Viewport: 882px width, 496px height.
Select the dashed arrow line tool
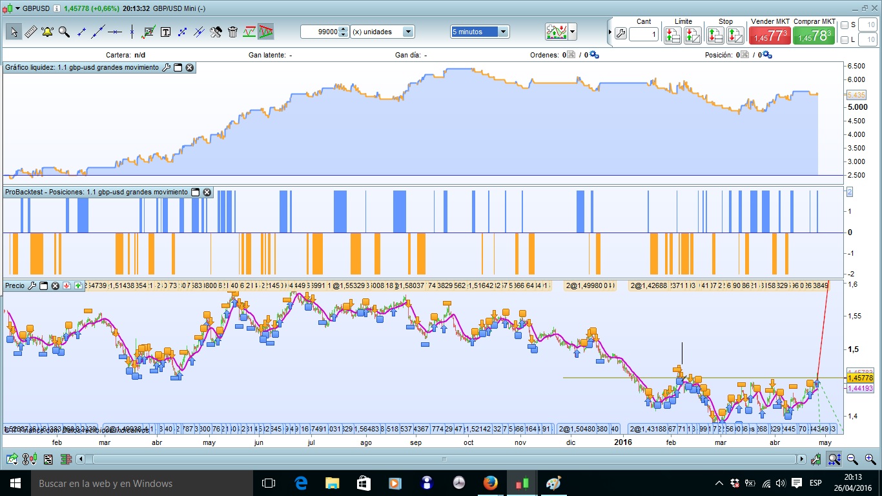182,32
